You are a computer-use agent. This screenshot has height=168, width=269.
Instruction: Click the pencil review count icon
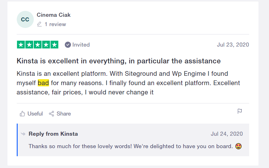pyautogui.click(x=39, y=24)
